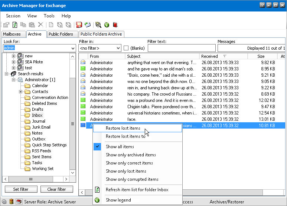Screen dimensions: 287x206
Task: Toggle the Blanks checkbox
Action: click(x=126, y=48)
